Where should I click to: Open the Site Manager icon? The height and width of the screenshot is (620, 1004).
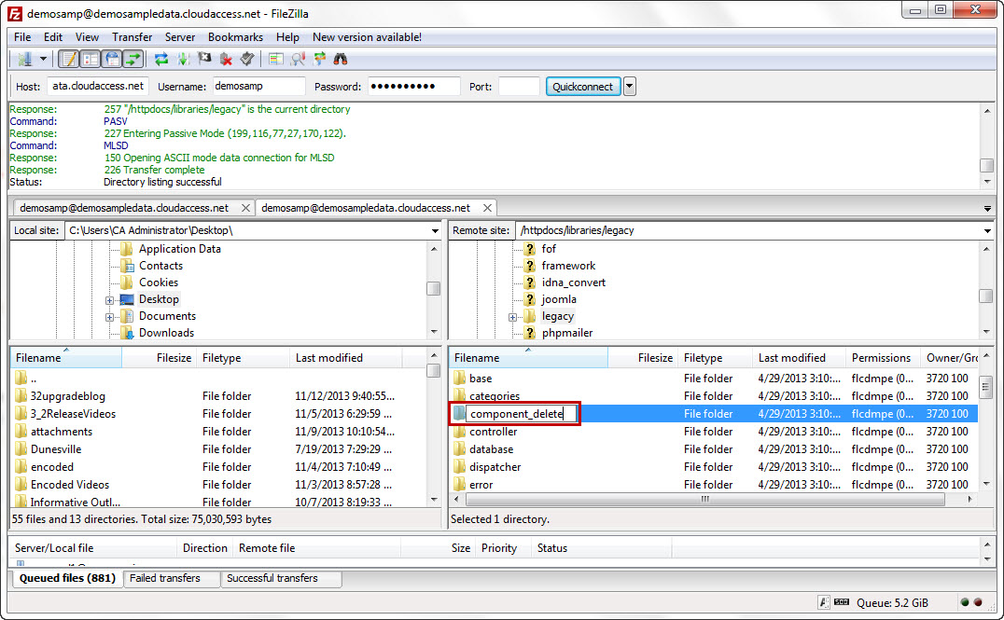click(25, 59)
